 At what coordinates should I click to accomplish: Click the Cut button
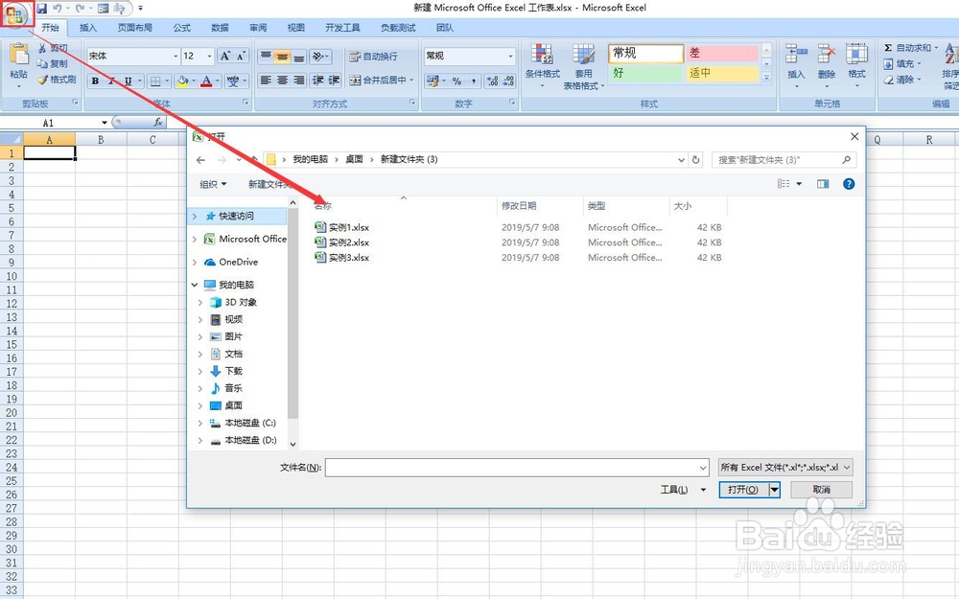point(53,48)
